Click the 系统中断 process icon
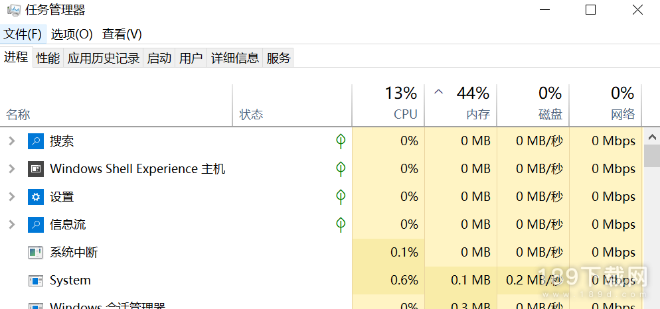Screen dimensions: 660x309 35,253
